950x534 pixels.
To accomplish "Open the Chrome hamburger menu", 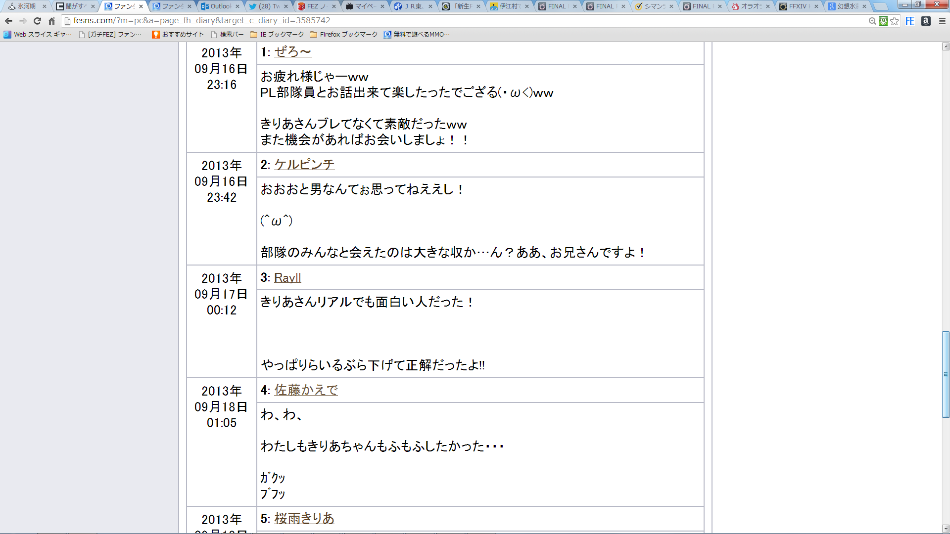I will point(942,21).
